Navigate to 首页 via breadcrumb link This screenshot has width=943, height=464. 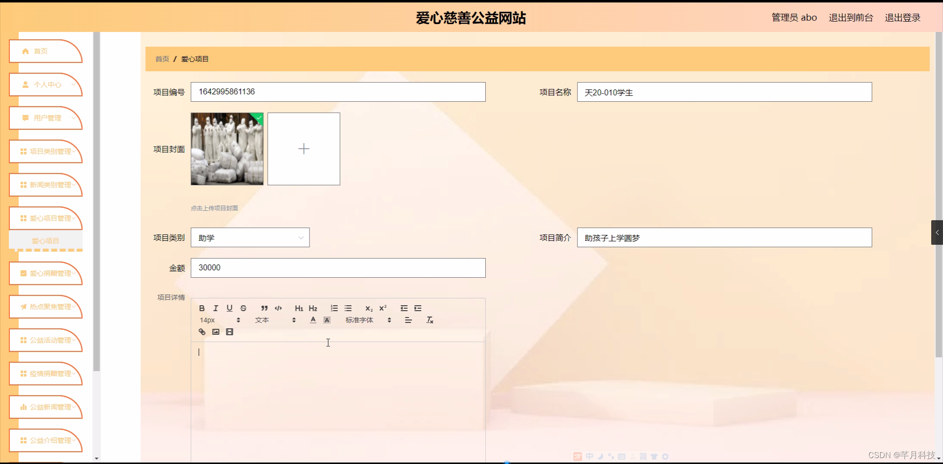[x=162, y=58]
